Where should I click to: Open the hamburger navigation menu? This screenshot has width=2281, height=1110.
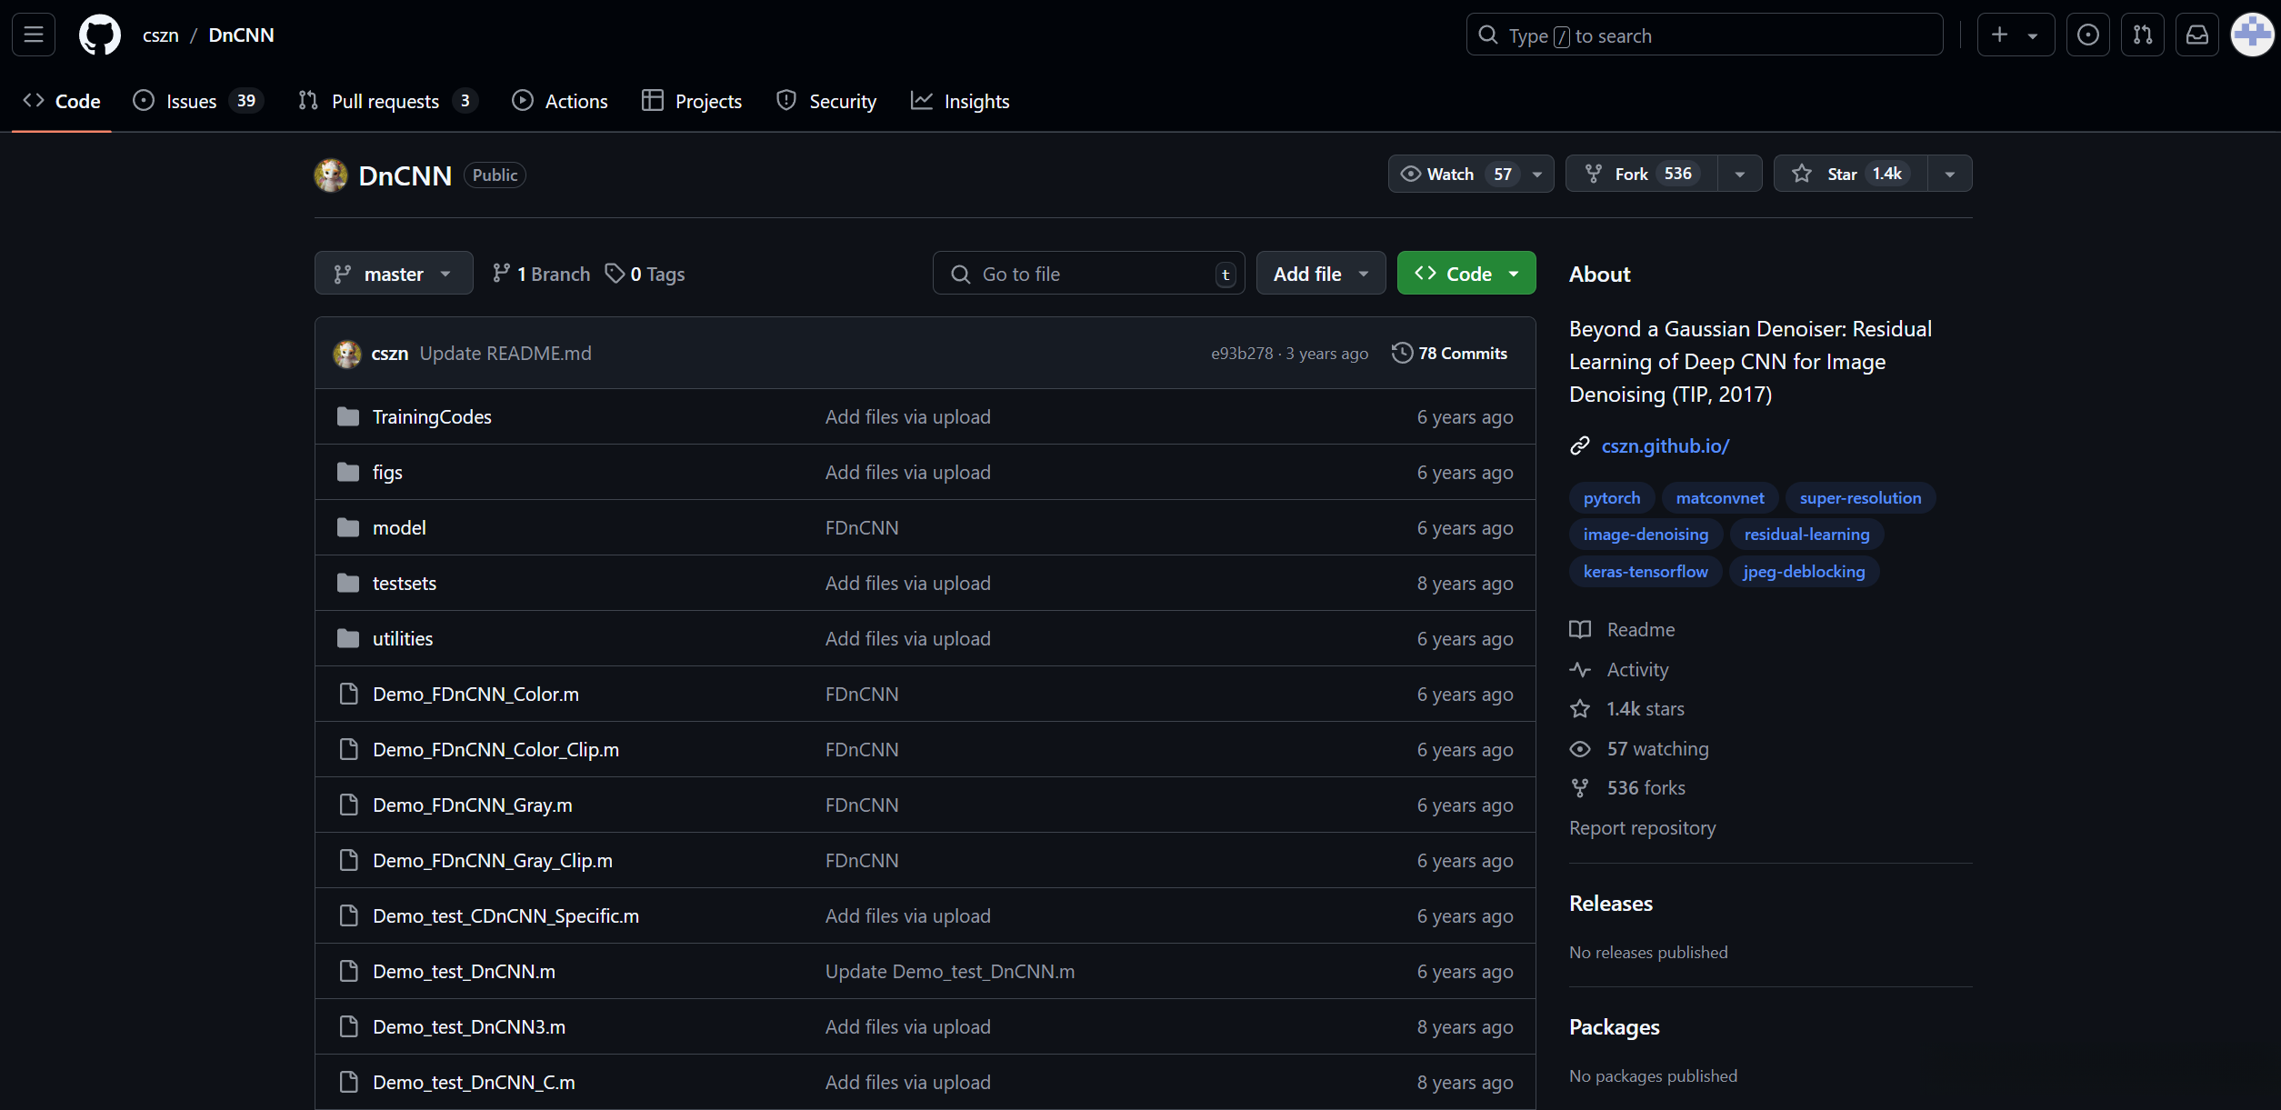pos(34,35)
